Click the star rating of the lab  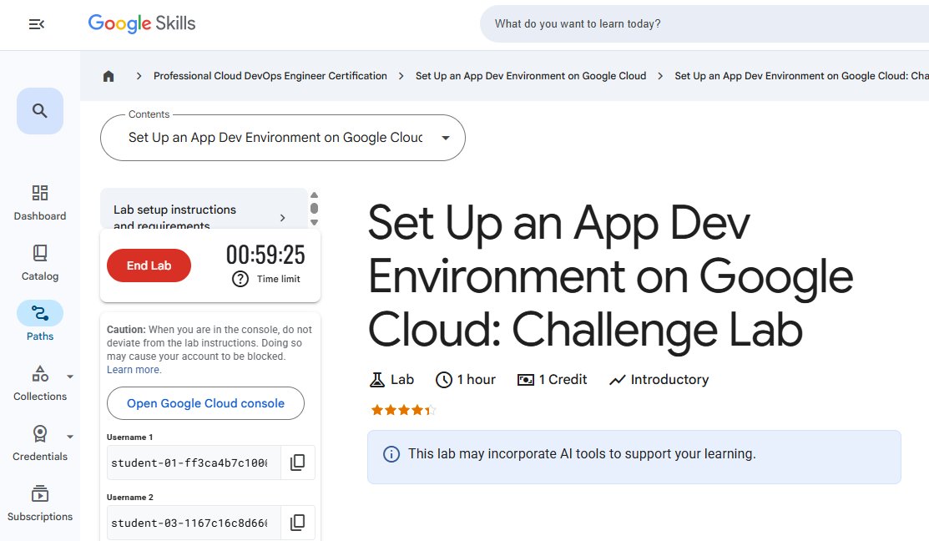(403, 410)
